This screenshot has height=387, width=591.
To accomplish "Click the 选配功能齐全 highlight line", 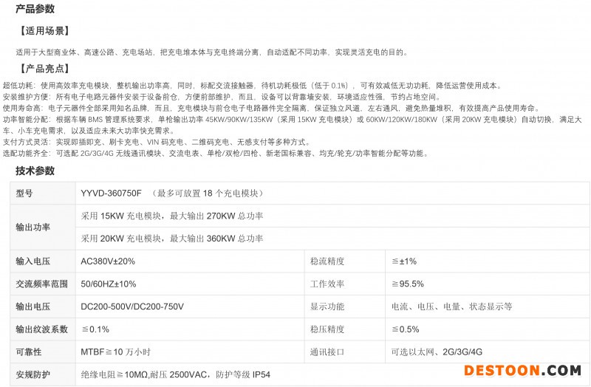I will pos(216,154).
